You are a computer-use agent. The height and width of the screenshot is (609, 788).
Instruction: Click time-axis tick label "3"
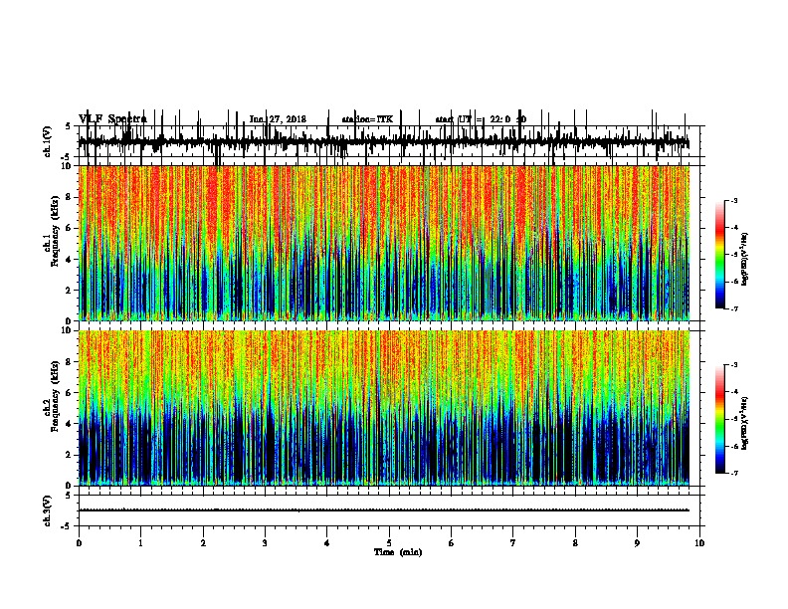point(265,543)
